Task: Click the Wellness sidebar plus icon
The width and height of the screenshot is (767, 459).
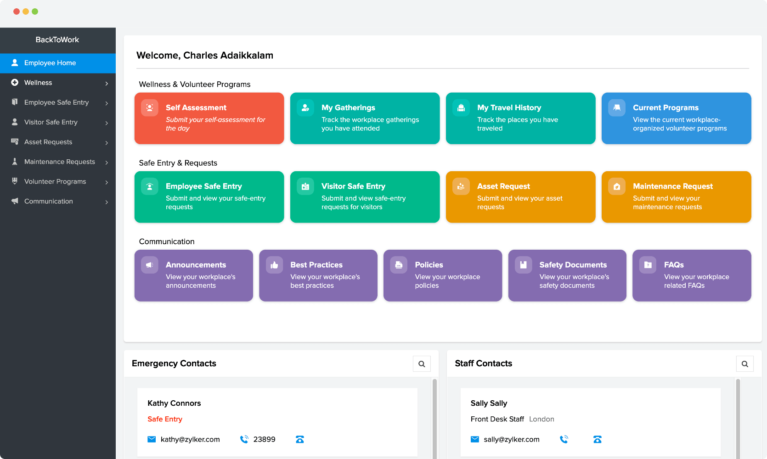Action: pyautogui.click(x=15, y=83)
